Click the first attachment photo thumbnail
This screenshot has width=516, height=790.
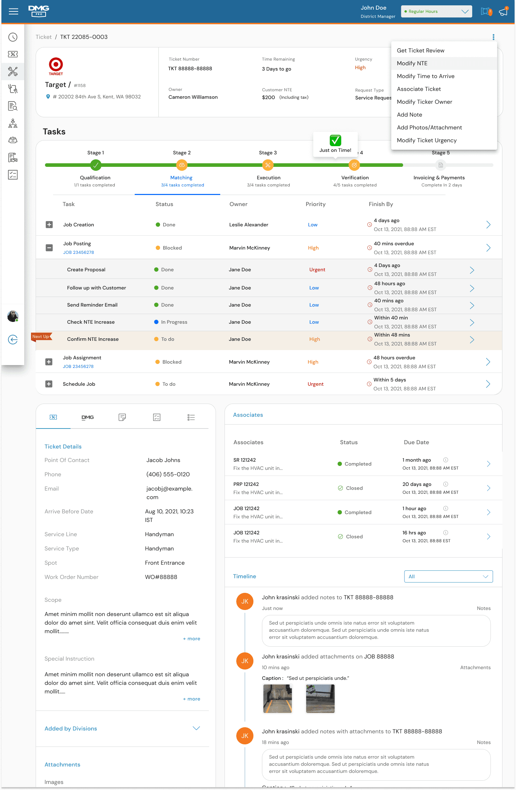(278, 698)
